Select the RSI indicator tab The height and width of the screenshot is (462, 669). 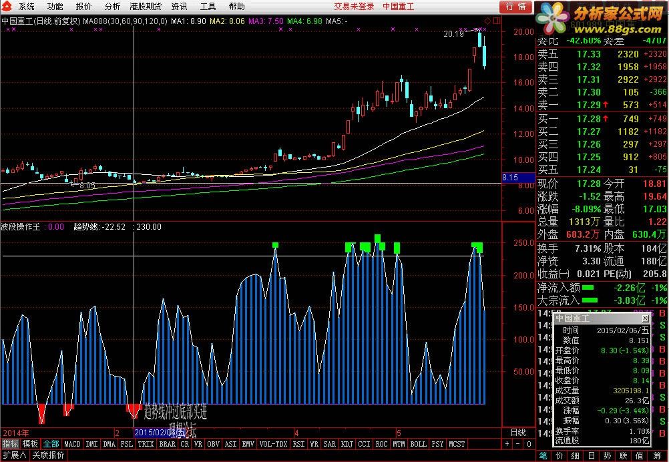click(x=298, y=444)
